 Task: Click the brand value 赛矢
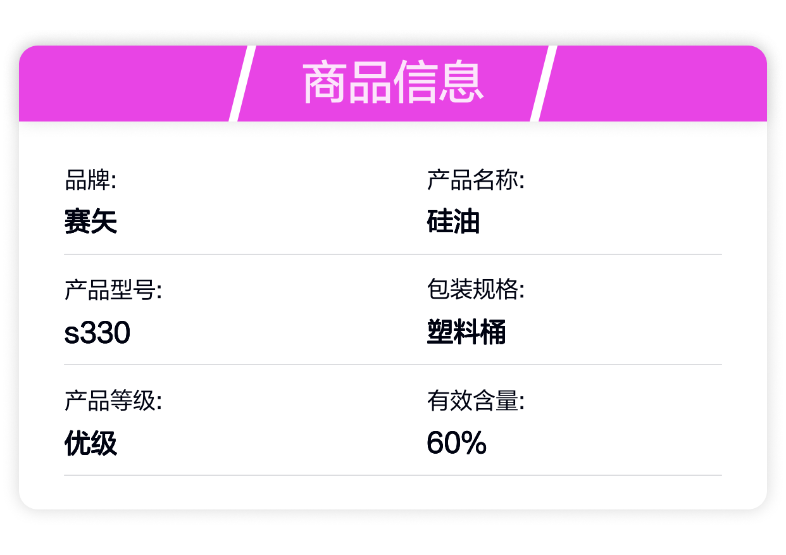click(90, 222)
